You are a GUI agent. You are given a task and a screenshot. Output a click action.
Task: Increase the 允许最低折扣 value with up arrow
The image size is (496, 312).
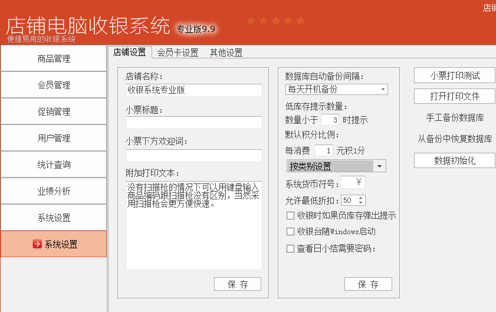tap(360, 198)
